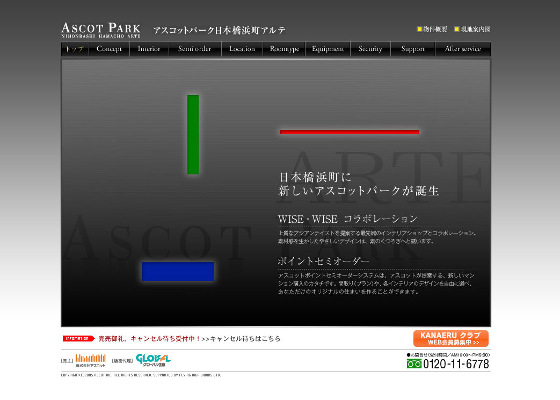Go to the Security section
Image resolution: width=560 pixels, height=400 pixels.
click(370, 49)
